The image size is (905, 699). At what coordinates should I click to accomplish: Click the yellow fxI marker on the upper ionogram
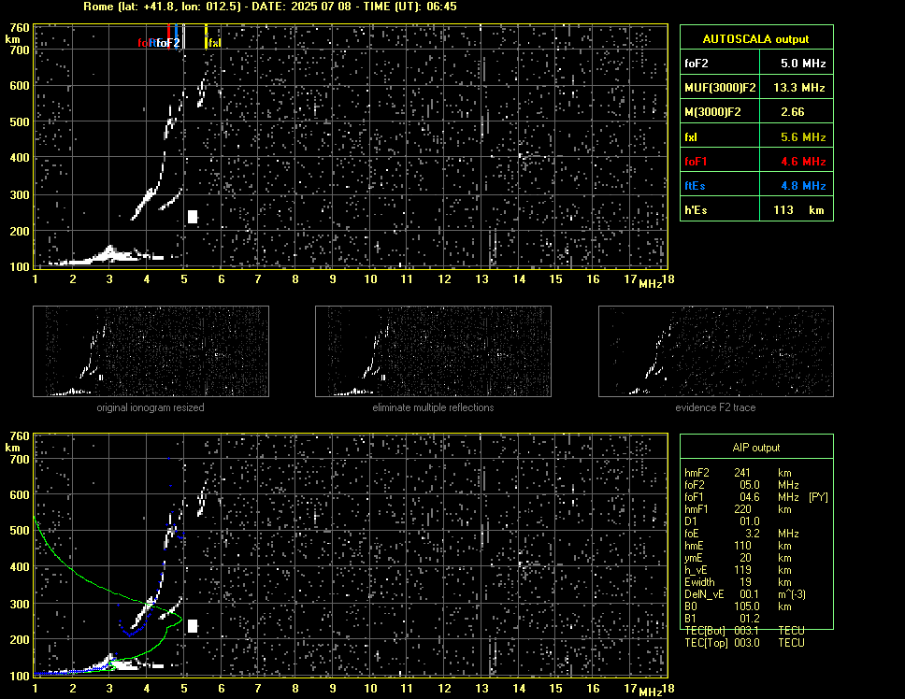pyautogui.click(x=206, y=36)
